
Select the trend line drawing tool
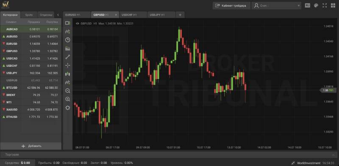[x=68, y=57]
